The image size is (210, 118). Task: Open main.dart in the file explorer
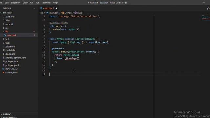[11, 35]
